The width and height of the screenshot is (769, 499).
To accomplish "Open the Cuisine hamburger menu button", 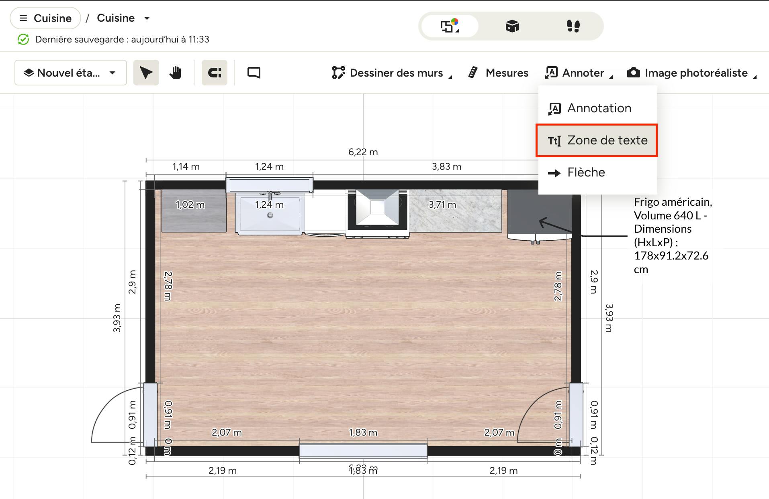I will click(45, 18).
